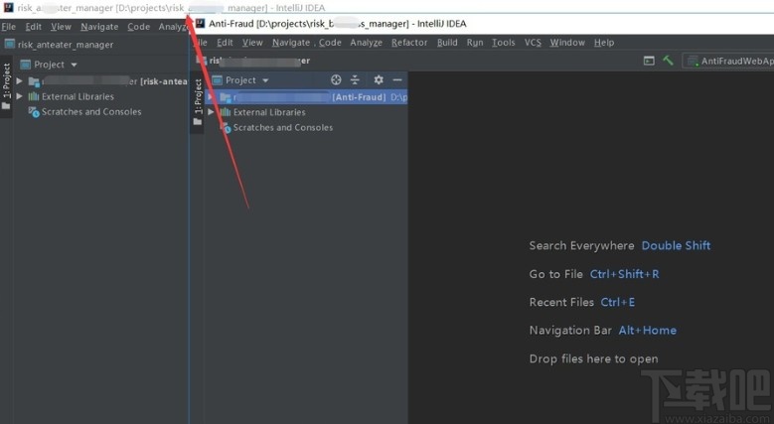The width and height of the screenshot is (774, 424).
Task: Click IntelliJ icon in Anti-Fraud title bar
Action: click(200, 23)
